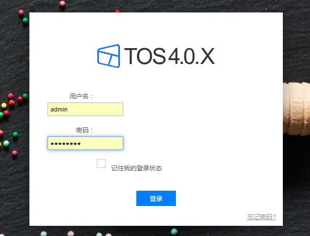Click the yellow candy bead on left wallpaper
The width and height of the screenshot is (310, 236).
pos(4,105)
